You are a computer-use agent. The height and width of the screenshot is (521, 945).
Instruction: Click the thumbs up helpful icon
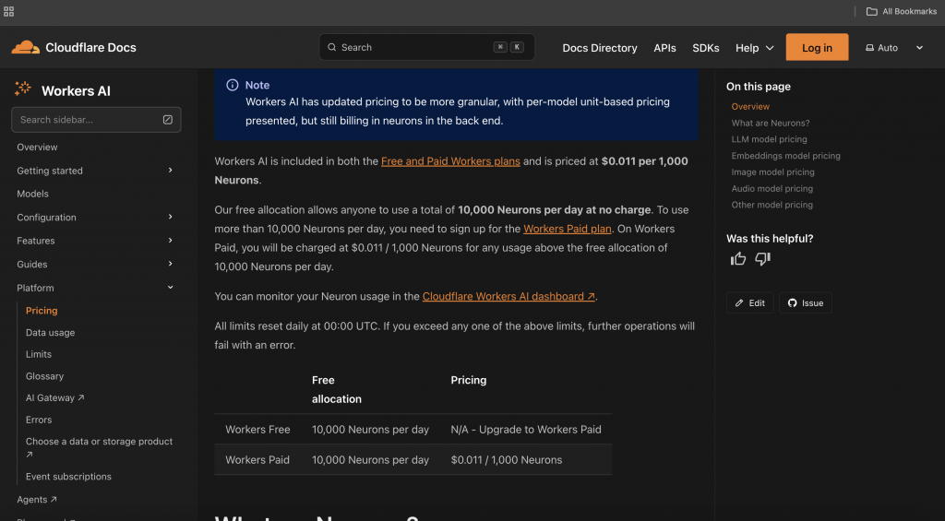[x=738, y=259]
